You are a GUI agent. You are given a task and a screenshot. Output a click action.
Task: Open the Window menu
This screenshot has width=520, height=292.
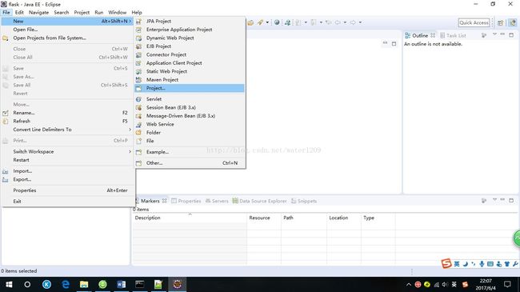pyautogui.click(x=117, y=13)
